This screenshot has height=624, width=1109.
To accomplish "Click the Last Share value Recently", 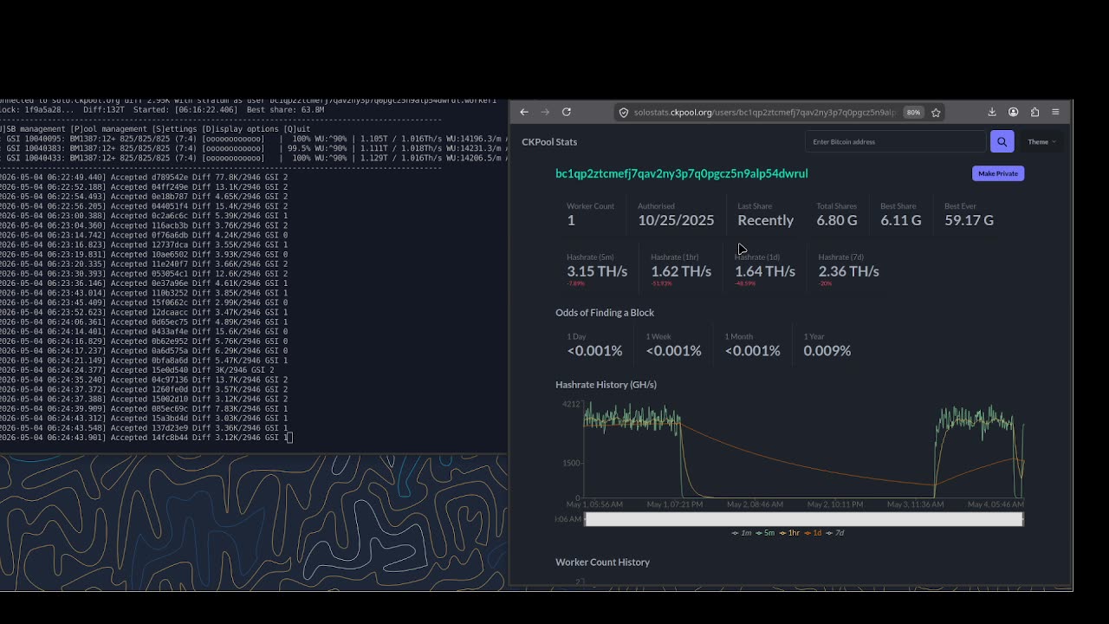I will pos(765,220).
